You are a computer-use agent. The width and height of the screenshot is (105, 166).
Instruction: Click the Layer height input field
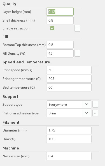(60, 12)
